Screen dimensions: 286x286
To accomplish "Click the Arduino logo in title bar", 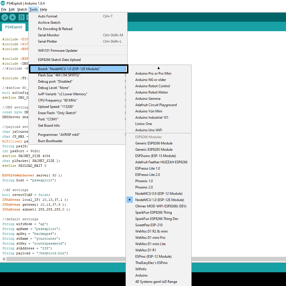I will [x=3, y=3].
